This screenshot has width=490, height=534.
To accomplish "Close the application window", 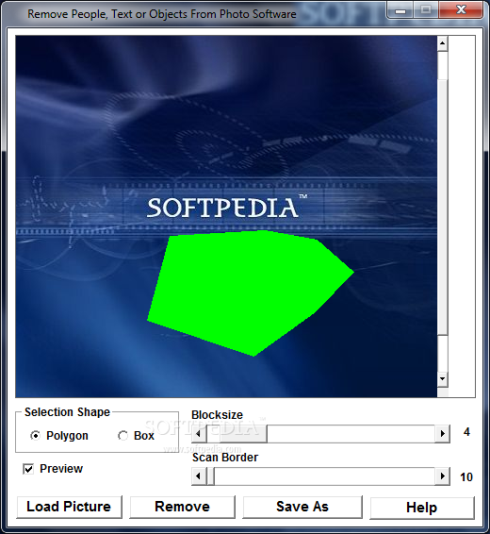I will [461, 10].
